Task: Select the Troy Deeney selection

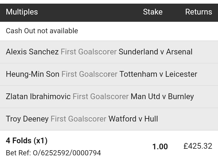Action: pyautogui.click(x=27, y=119)
